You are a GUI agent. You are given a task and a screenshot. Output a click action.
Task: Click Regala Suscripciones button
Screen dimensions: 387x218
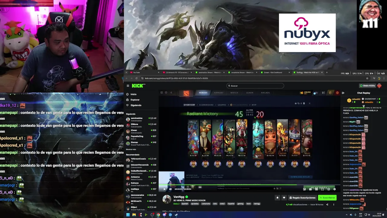[302, 198]
